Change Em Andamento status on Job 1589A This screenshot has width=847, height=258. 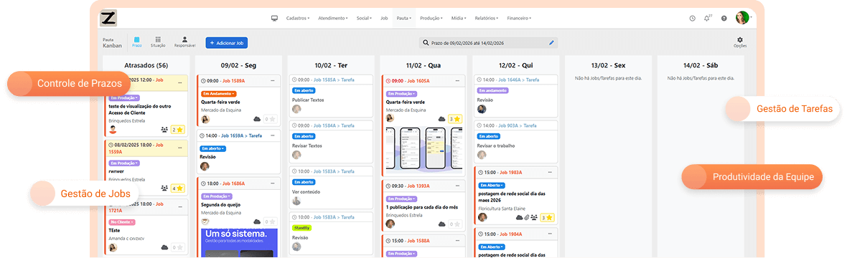coord(218,93)
